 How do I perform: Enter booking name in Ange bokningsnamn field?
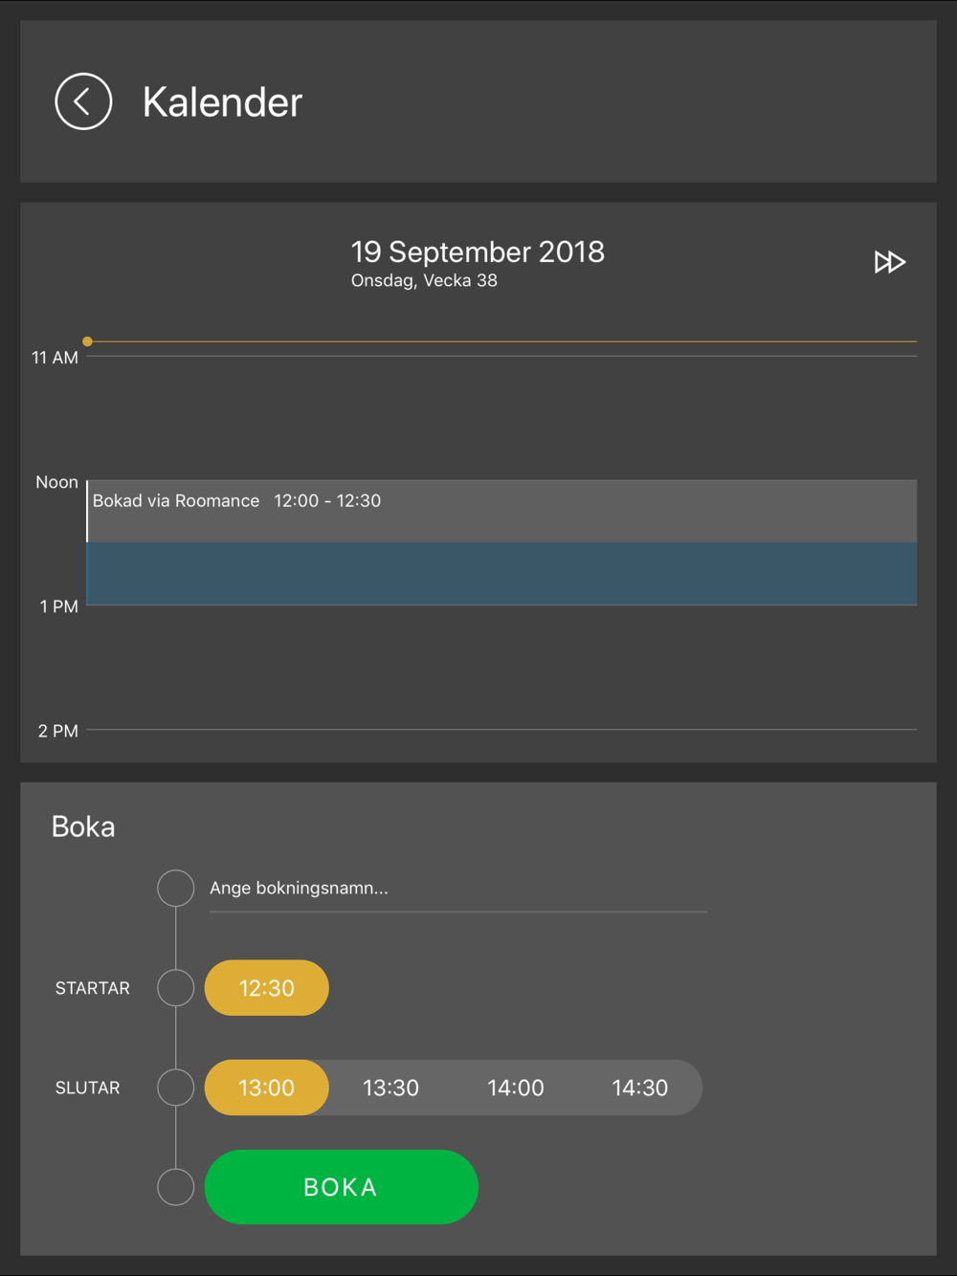457,889
